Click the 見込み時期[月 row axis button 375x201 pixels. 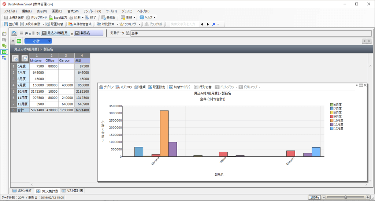(x=56, y=33)
